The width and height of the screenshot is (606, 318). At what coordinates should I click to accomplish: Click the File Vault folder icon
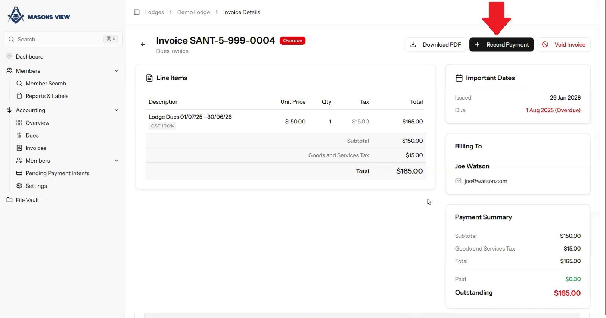pos(10,200)
